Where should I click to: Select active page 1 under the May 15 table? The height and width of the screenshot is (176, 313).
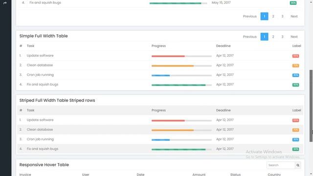pyautogui.click(x=264, y=16)
